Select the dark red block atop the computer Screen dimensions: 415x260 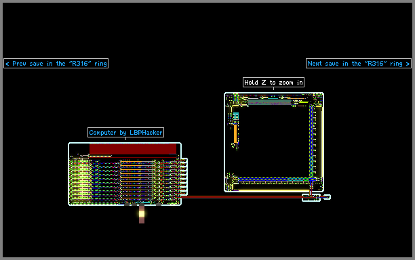click(x=133, y=149)
